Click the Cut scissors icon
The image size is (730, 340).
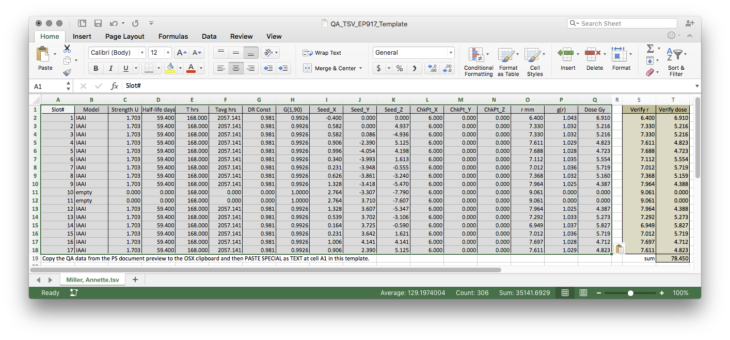point(67,49)
